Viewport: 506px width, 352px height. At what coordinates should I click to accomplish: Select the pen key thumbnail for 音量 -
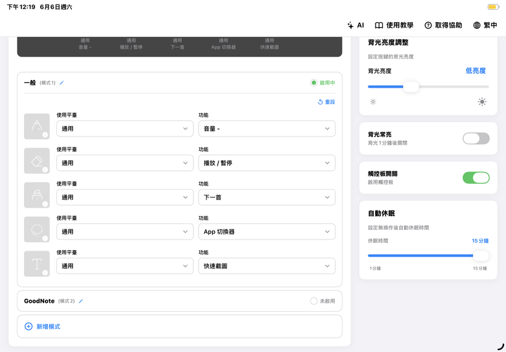coord(37,126)
